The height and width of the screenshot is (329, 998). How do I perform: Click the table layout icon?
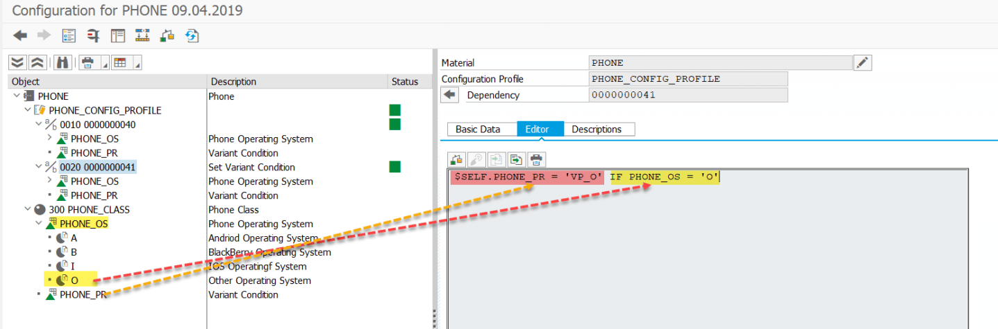[x=121, y=62]
